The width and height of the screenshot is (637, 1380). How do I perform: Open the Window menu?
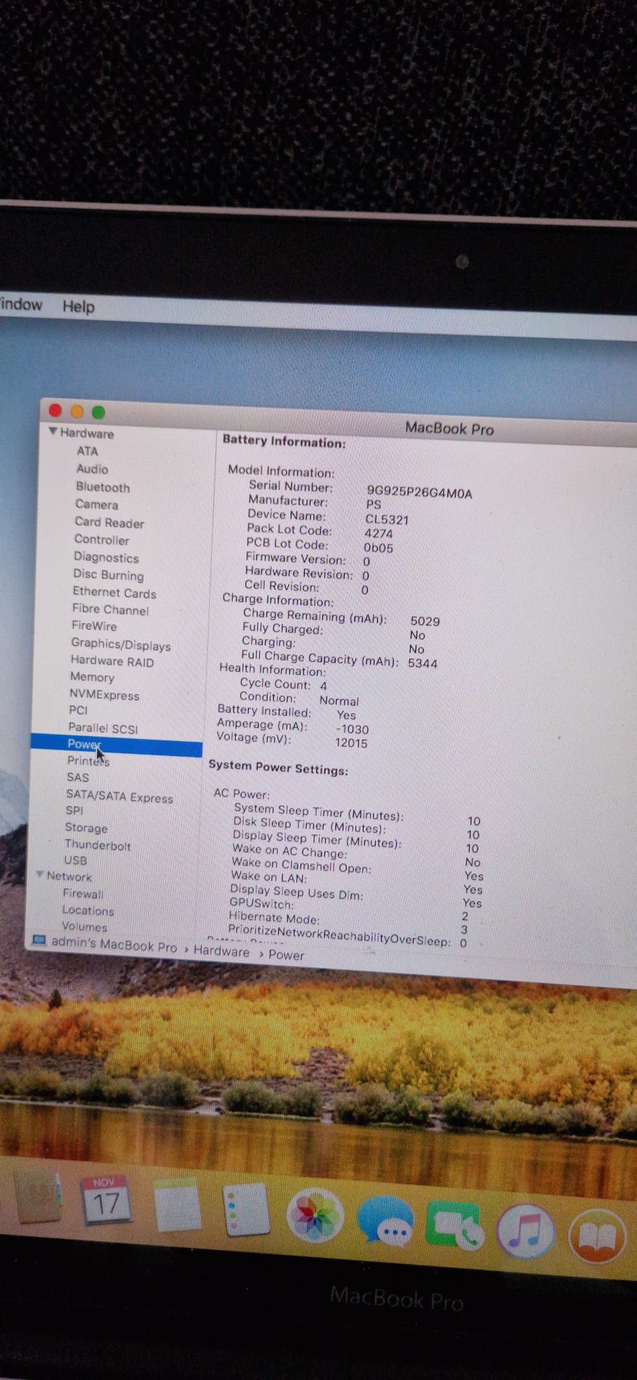(x=21, y=305)
